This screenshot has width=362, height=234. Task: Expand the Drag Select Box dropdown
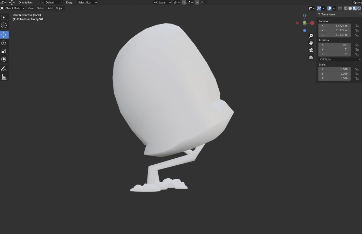[87, 2]
